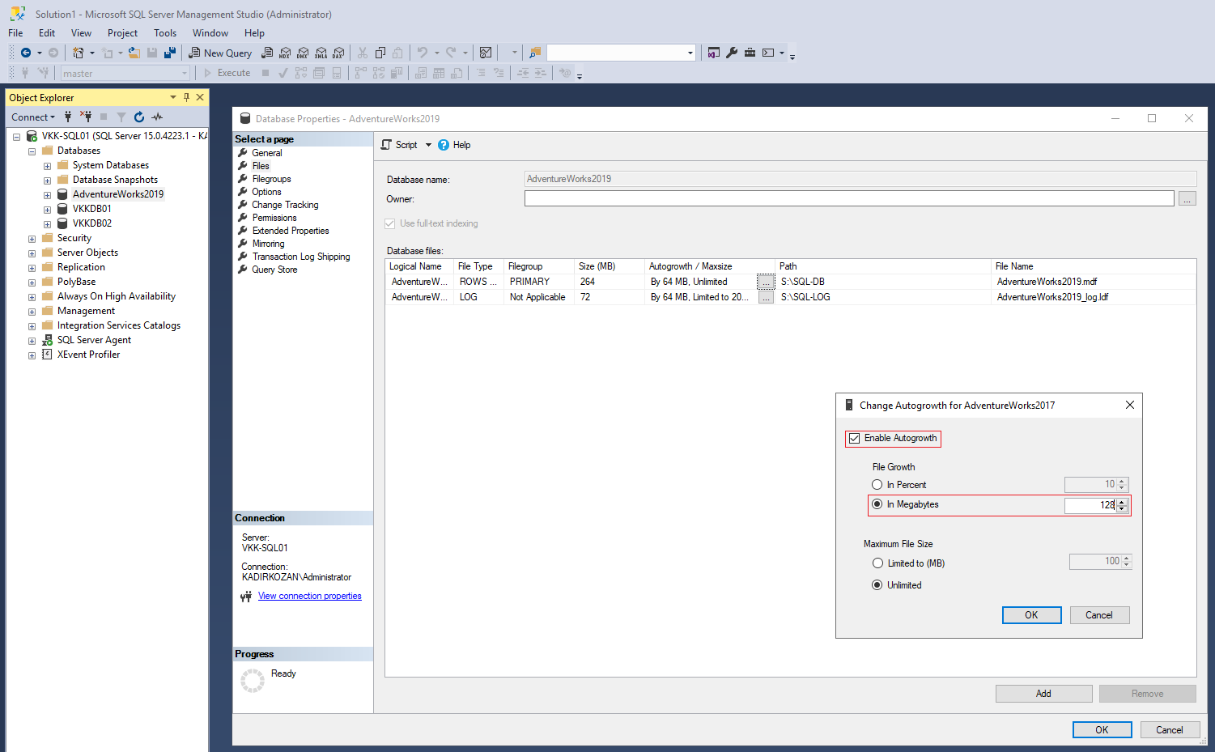Viewport: 1215px width, 752px height.
Task: Expand the VKKDB01 database node
Action: point(47,208)
